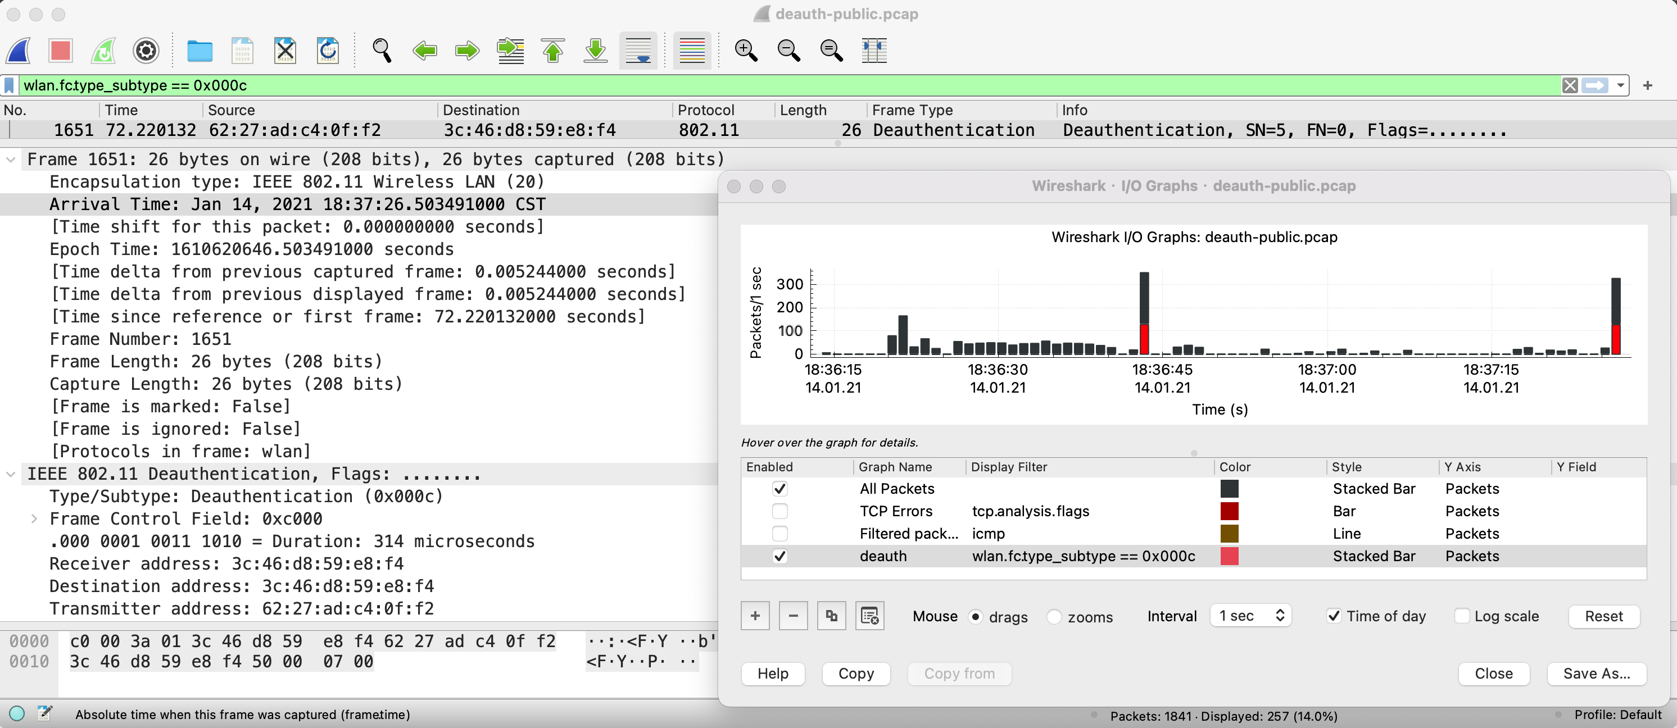Clear the display filter with X icon
This screenshot has height=728, width=1677.
(1570, 85)
